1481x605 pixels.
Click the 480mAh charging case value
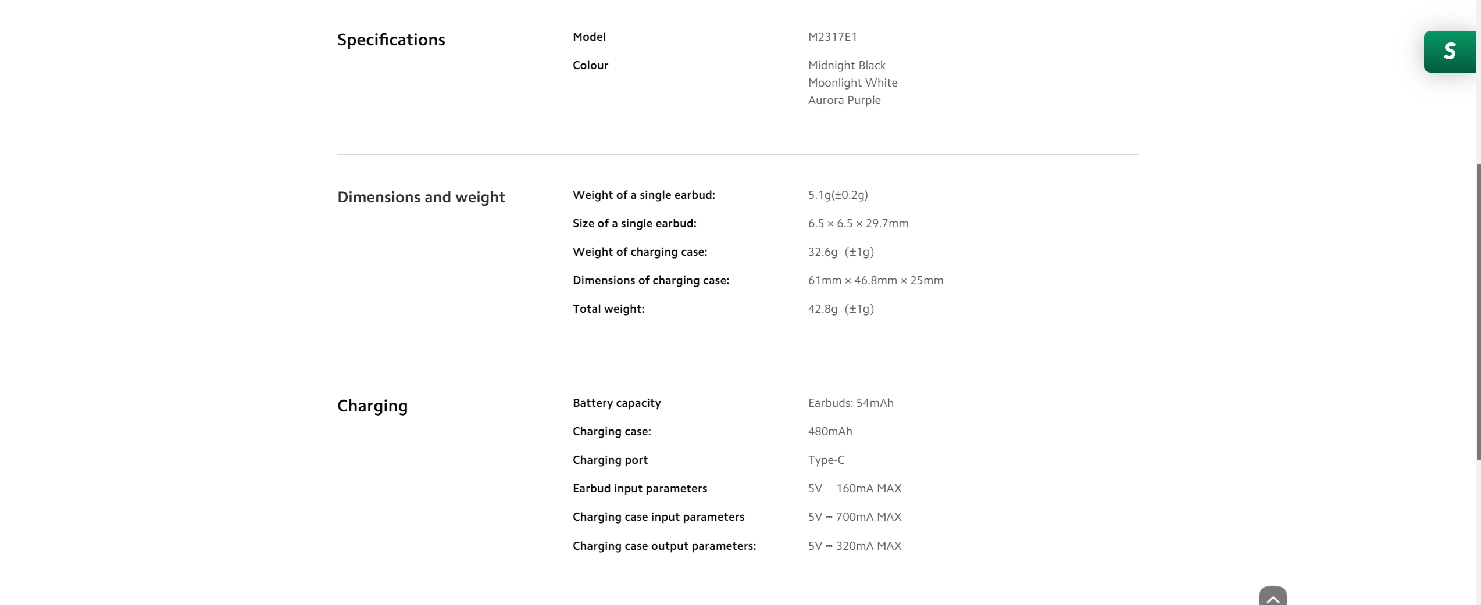pyautogui.click(x=830, y=431)
